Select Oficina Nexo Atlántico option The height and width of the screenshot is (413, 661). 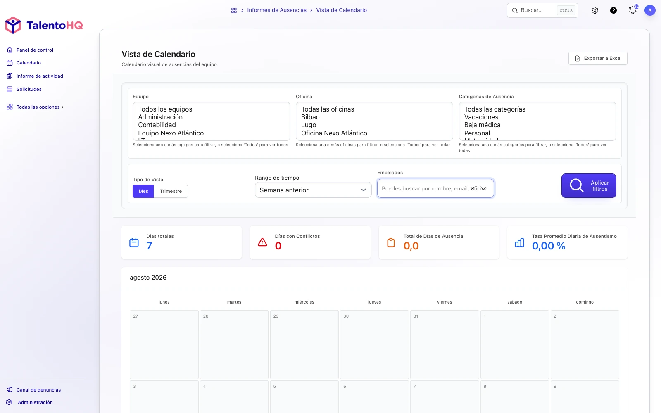pyautogui.click(x=374, y=133)
